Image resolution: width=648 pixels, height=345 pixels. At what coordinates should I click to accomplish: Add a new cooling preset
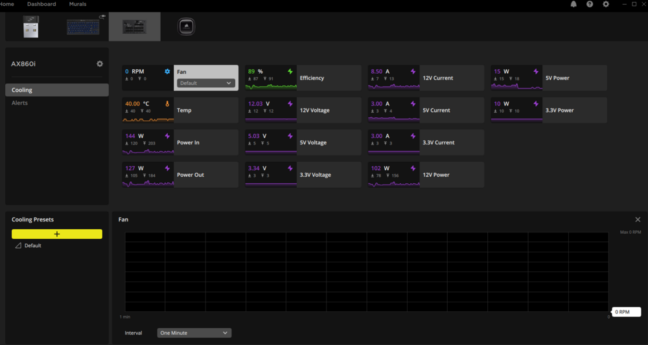[x=57, y=234]
